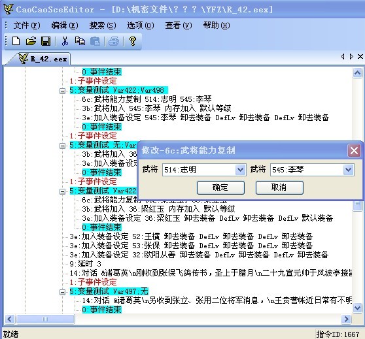Collapse the 变量测试 Var422;Var498 tree node
The height and width of the screenshot is (339, 365).
(x=62, y=91)
